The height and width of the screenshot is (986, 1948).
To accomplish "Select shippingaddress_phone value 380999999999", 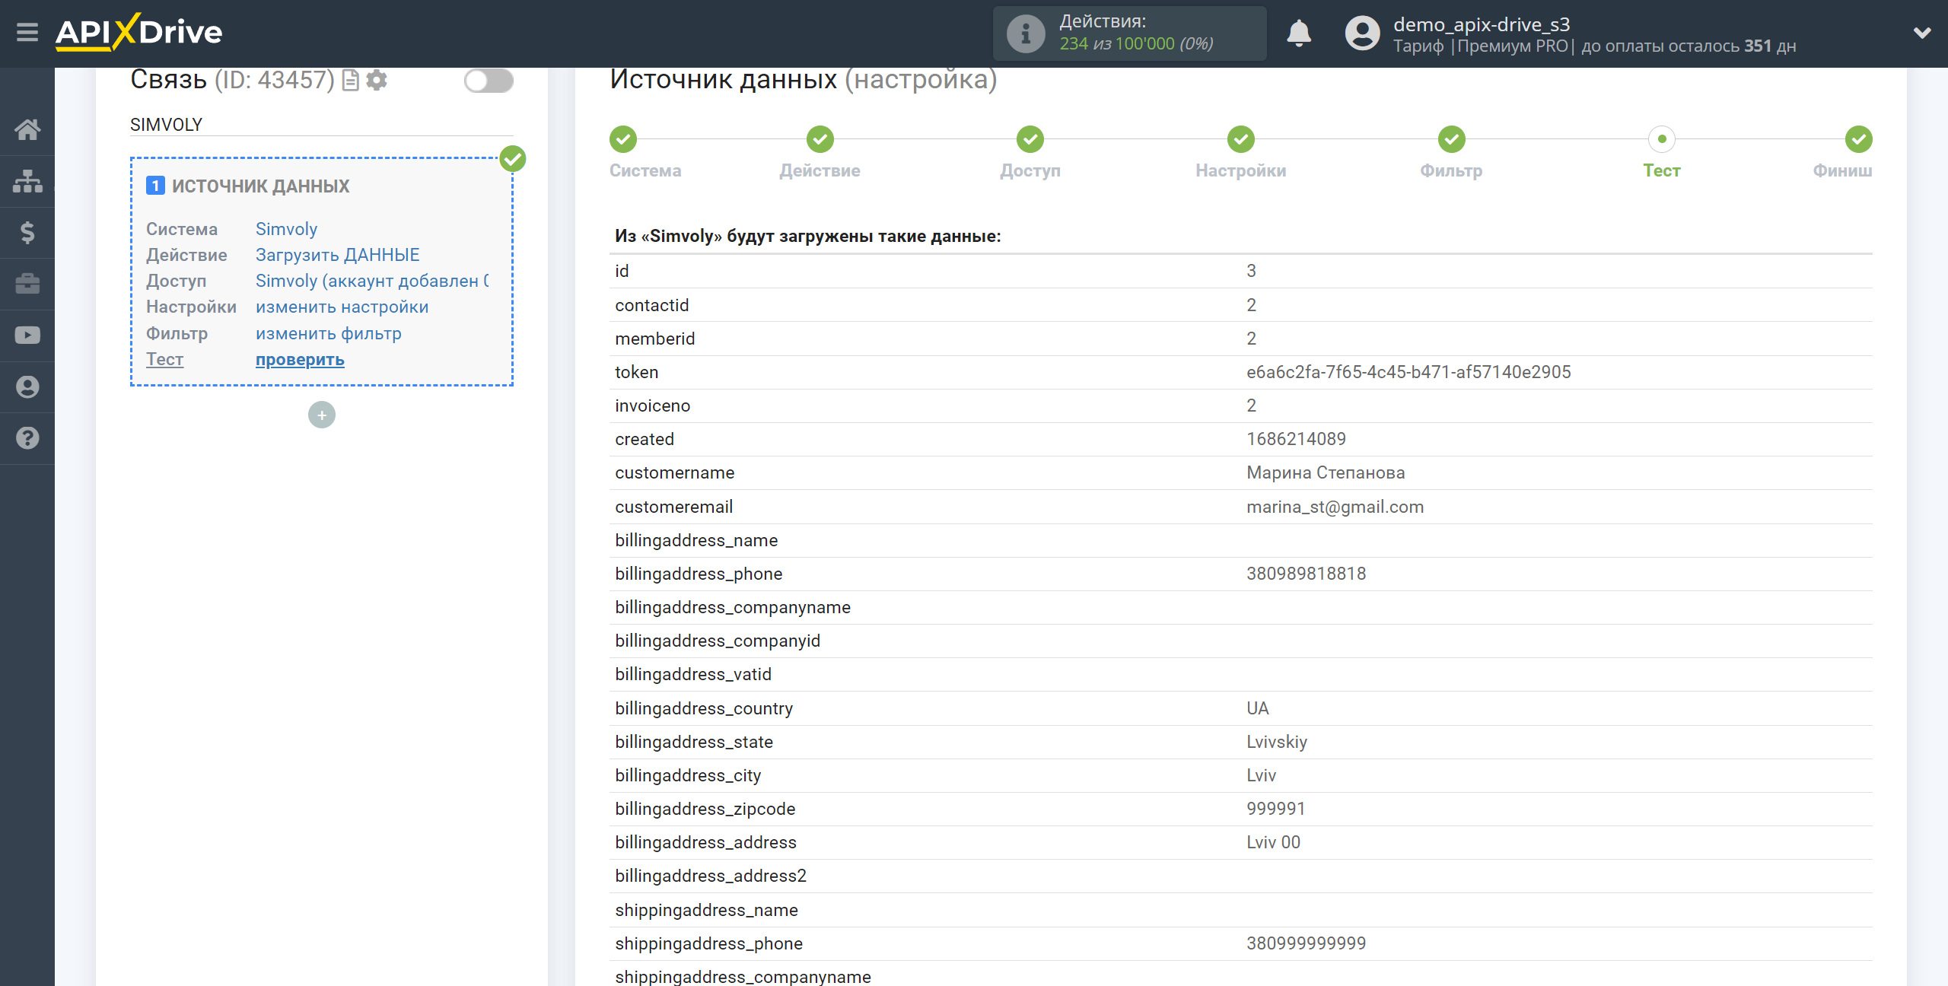I will 1306,943.
